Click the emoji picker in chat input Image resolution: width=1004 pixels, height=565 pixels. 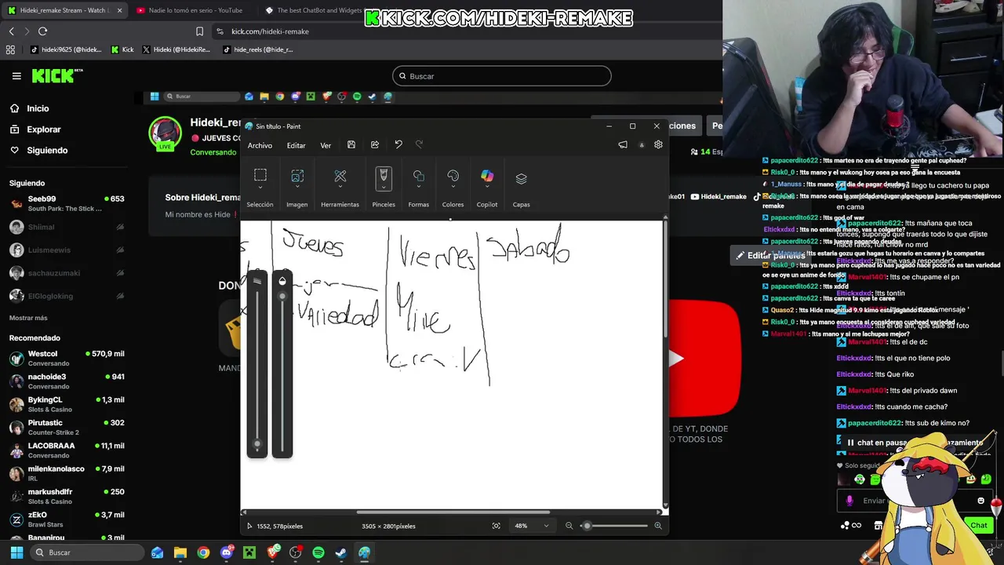tap(980, 501)
